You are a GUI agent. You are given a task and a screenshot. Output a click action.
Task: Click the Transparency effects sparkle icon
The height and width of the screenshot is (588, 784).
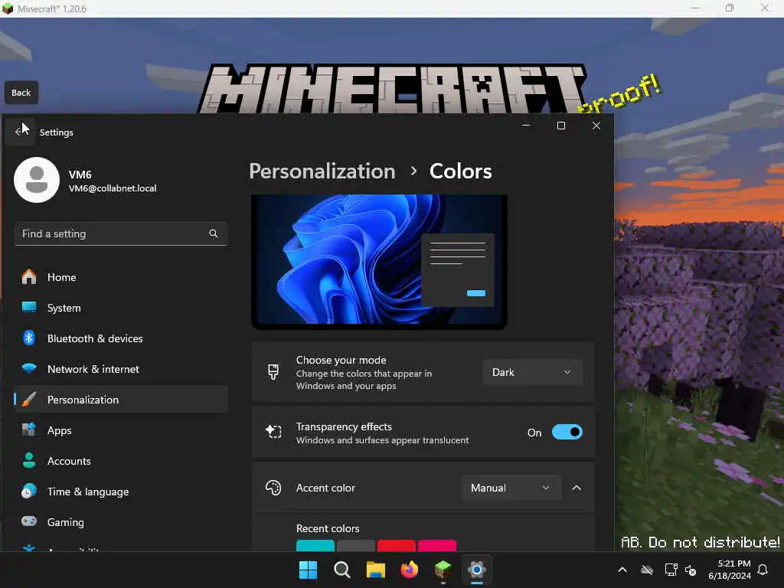pos(273,432)
